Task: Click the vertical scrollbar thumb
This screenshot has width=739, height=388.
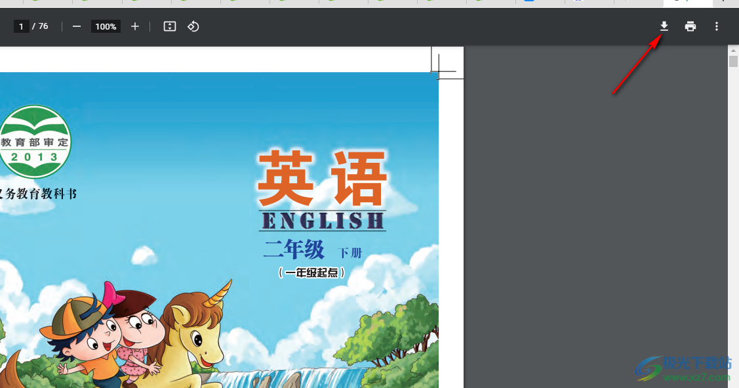Action: coord(733,61)
